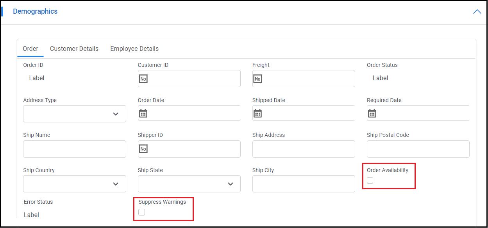Open the Ship State dropdown
Viewport: 488px width, 228px height.
189,184
